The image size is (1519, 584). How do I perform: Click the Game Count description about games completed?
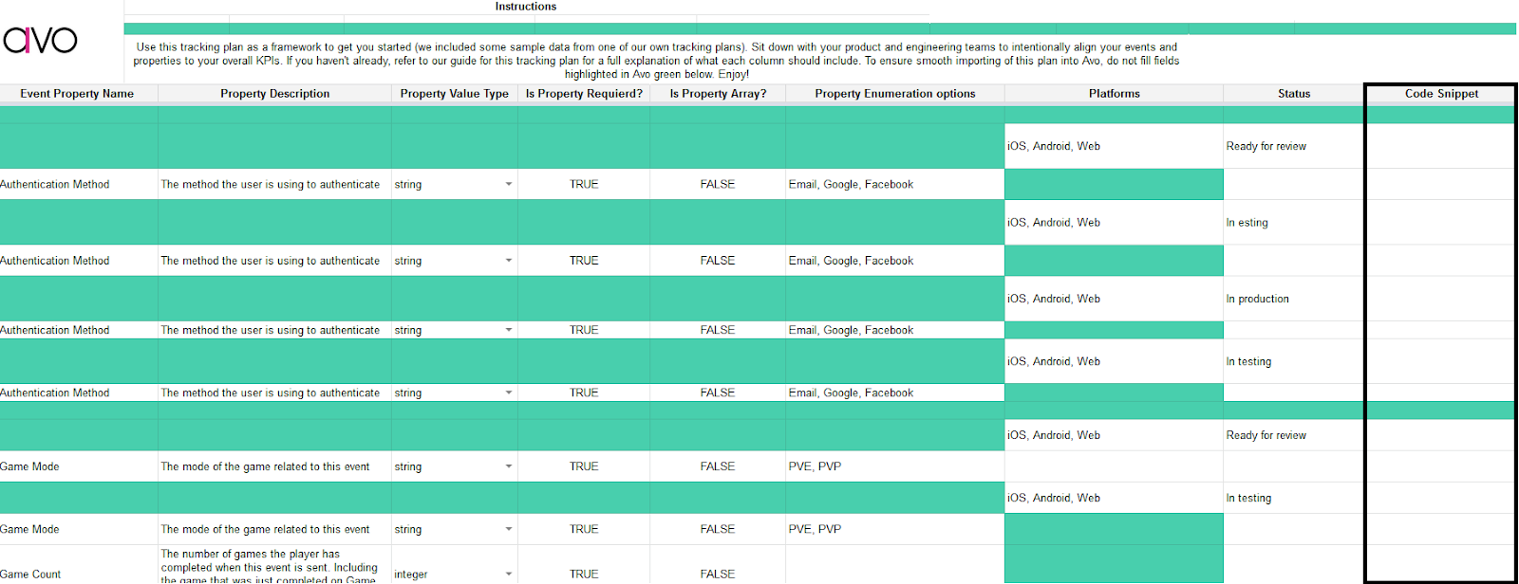point(275,565)
